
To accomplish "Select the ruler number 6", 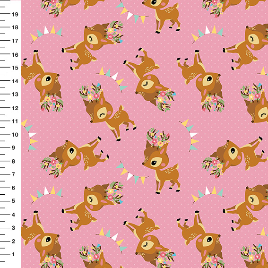I will [x=14, y=188].
